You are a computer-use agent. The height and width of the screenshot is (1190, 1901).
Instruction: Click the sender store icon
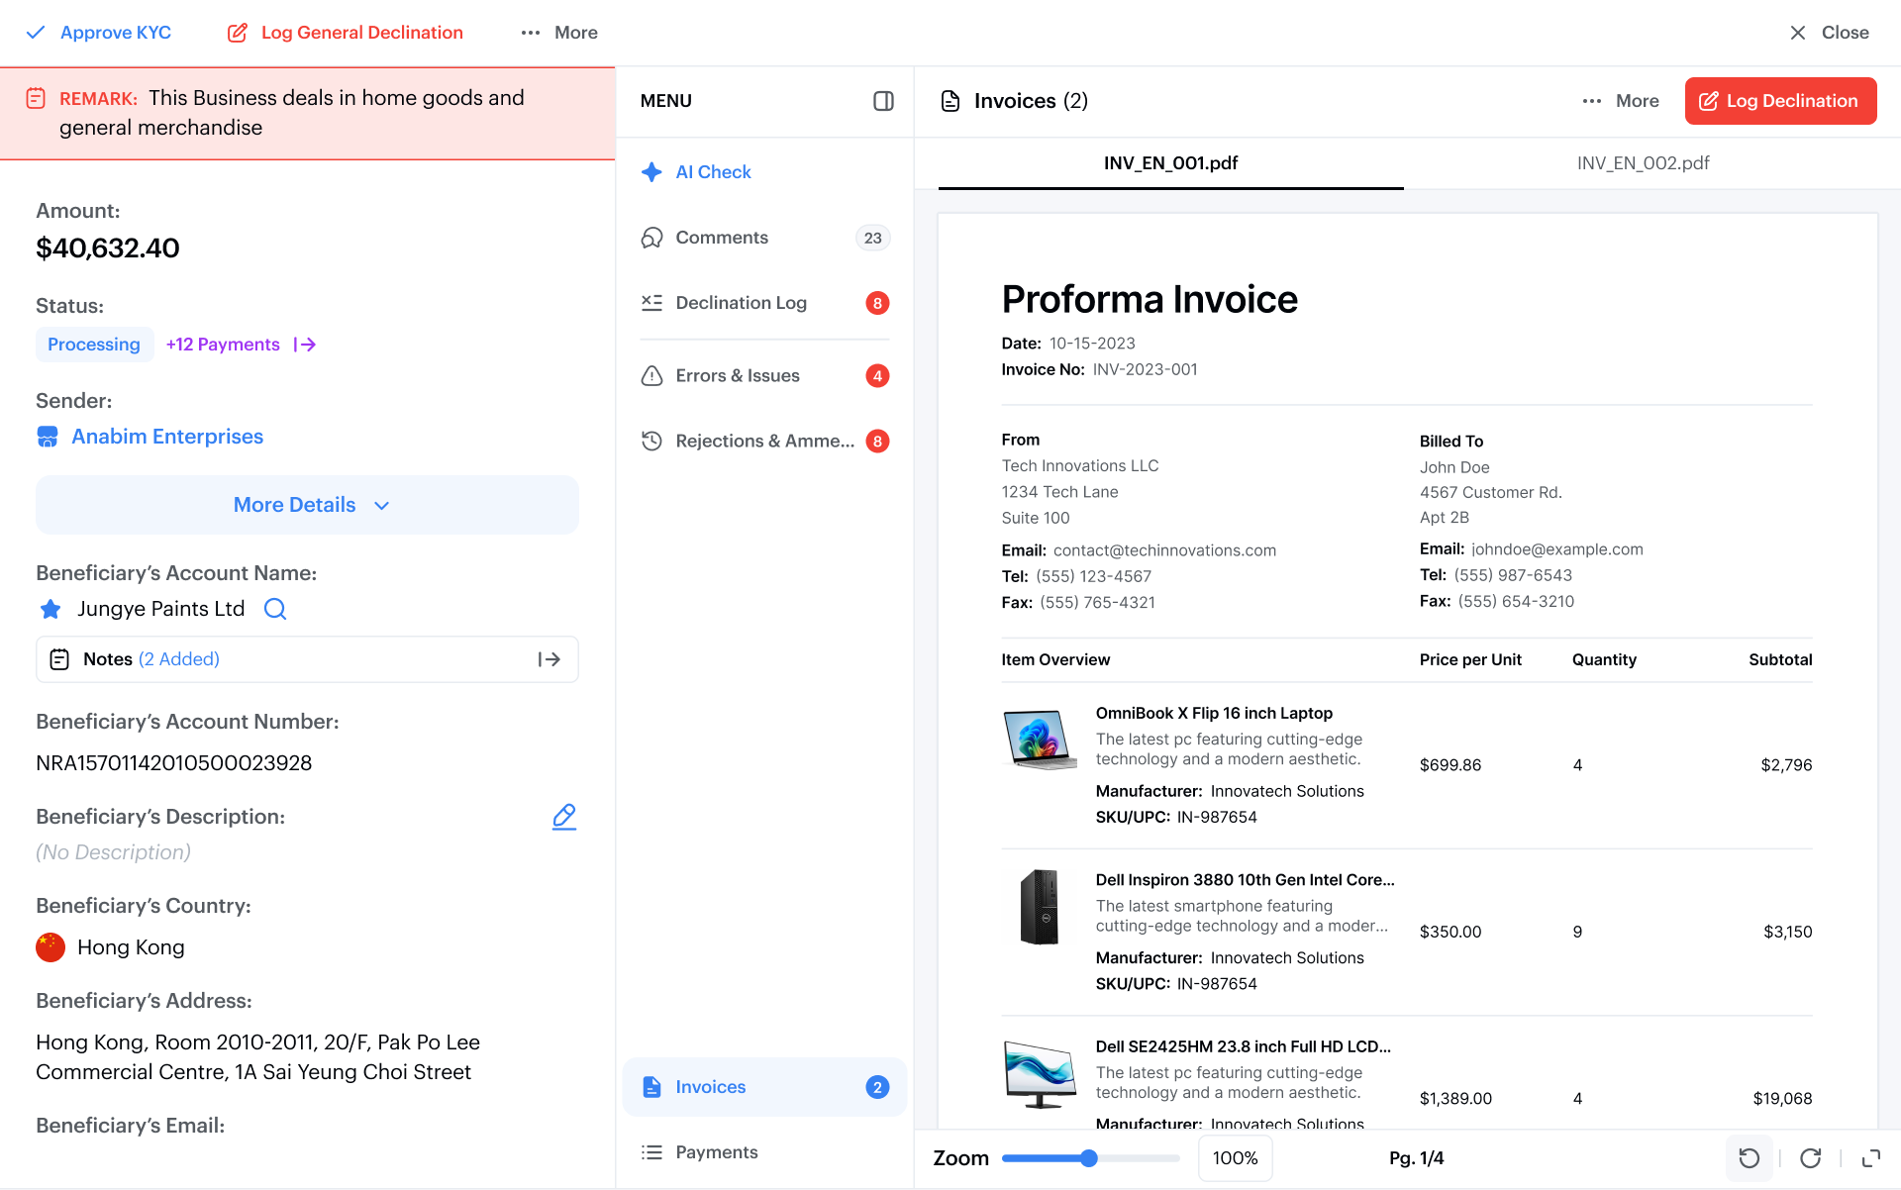click(x=48, y=437)
